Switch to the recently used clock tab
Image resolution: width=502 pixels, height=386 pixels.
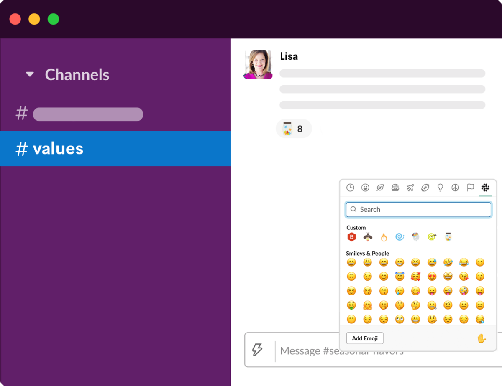350,188
